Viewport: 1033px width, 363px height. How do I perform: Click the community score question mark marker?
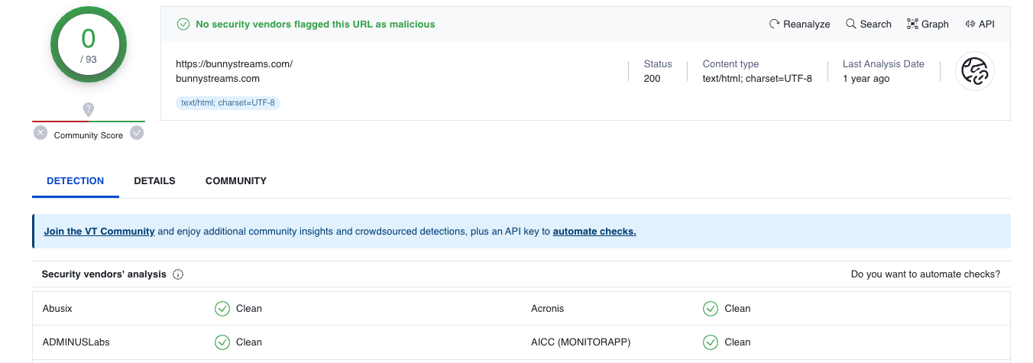pyautogui.click(x=89, y=109)
